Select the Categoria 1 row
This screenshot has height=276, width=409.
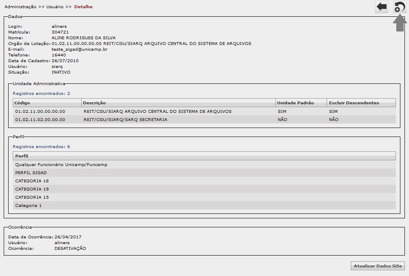(204, 206)
